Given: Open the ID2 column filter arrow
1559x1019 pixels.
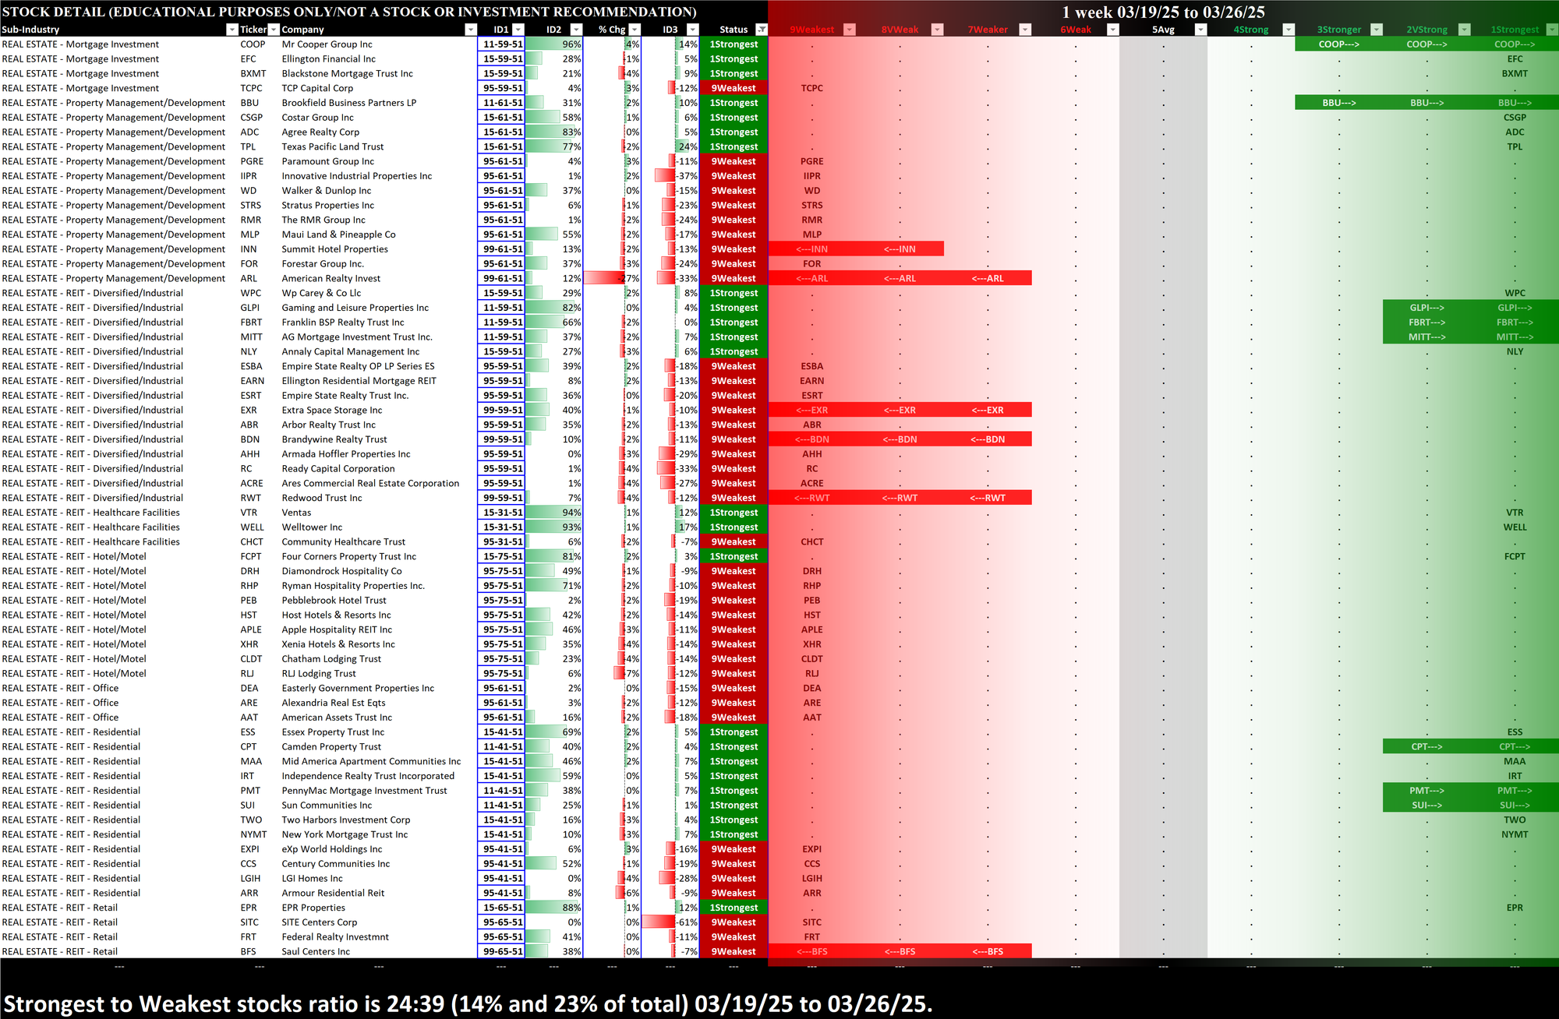Looking at the screenshot, I should [576, 30].
